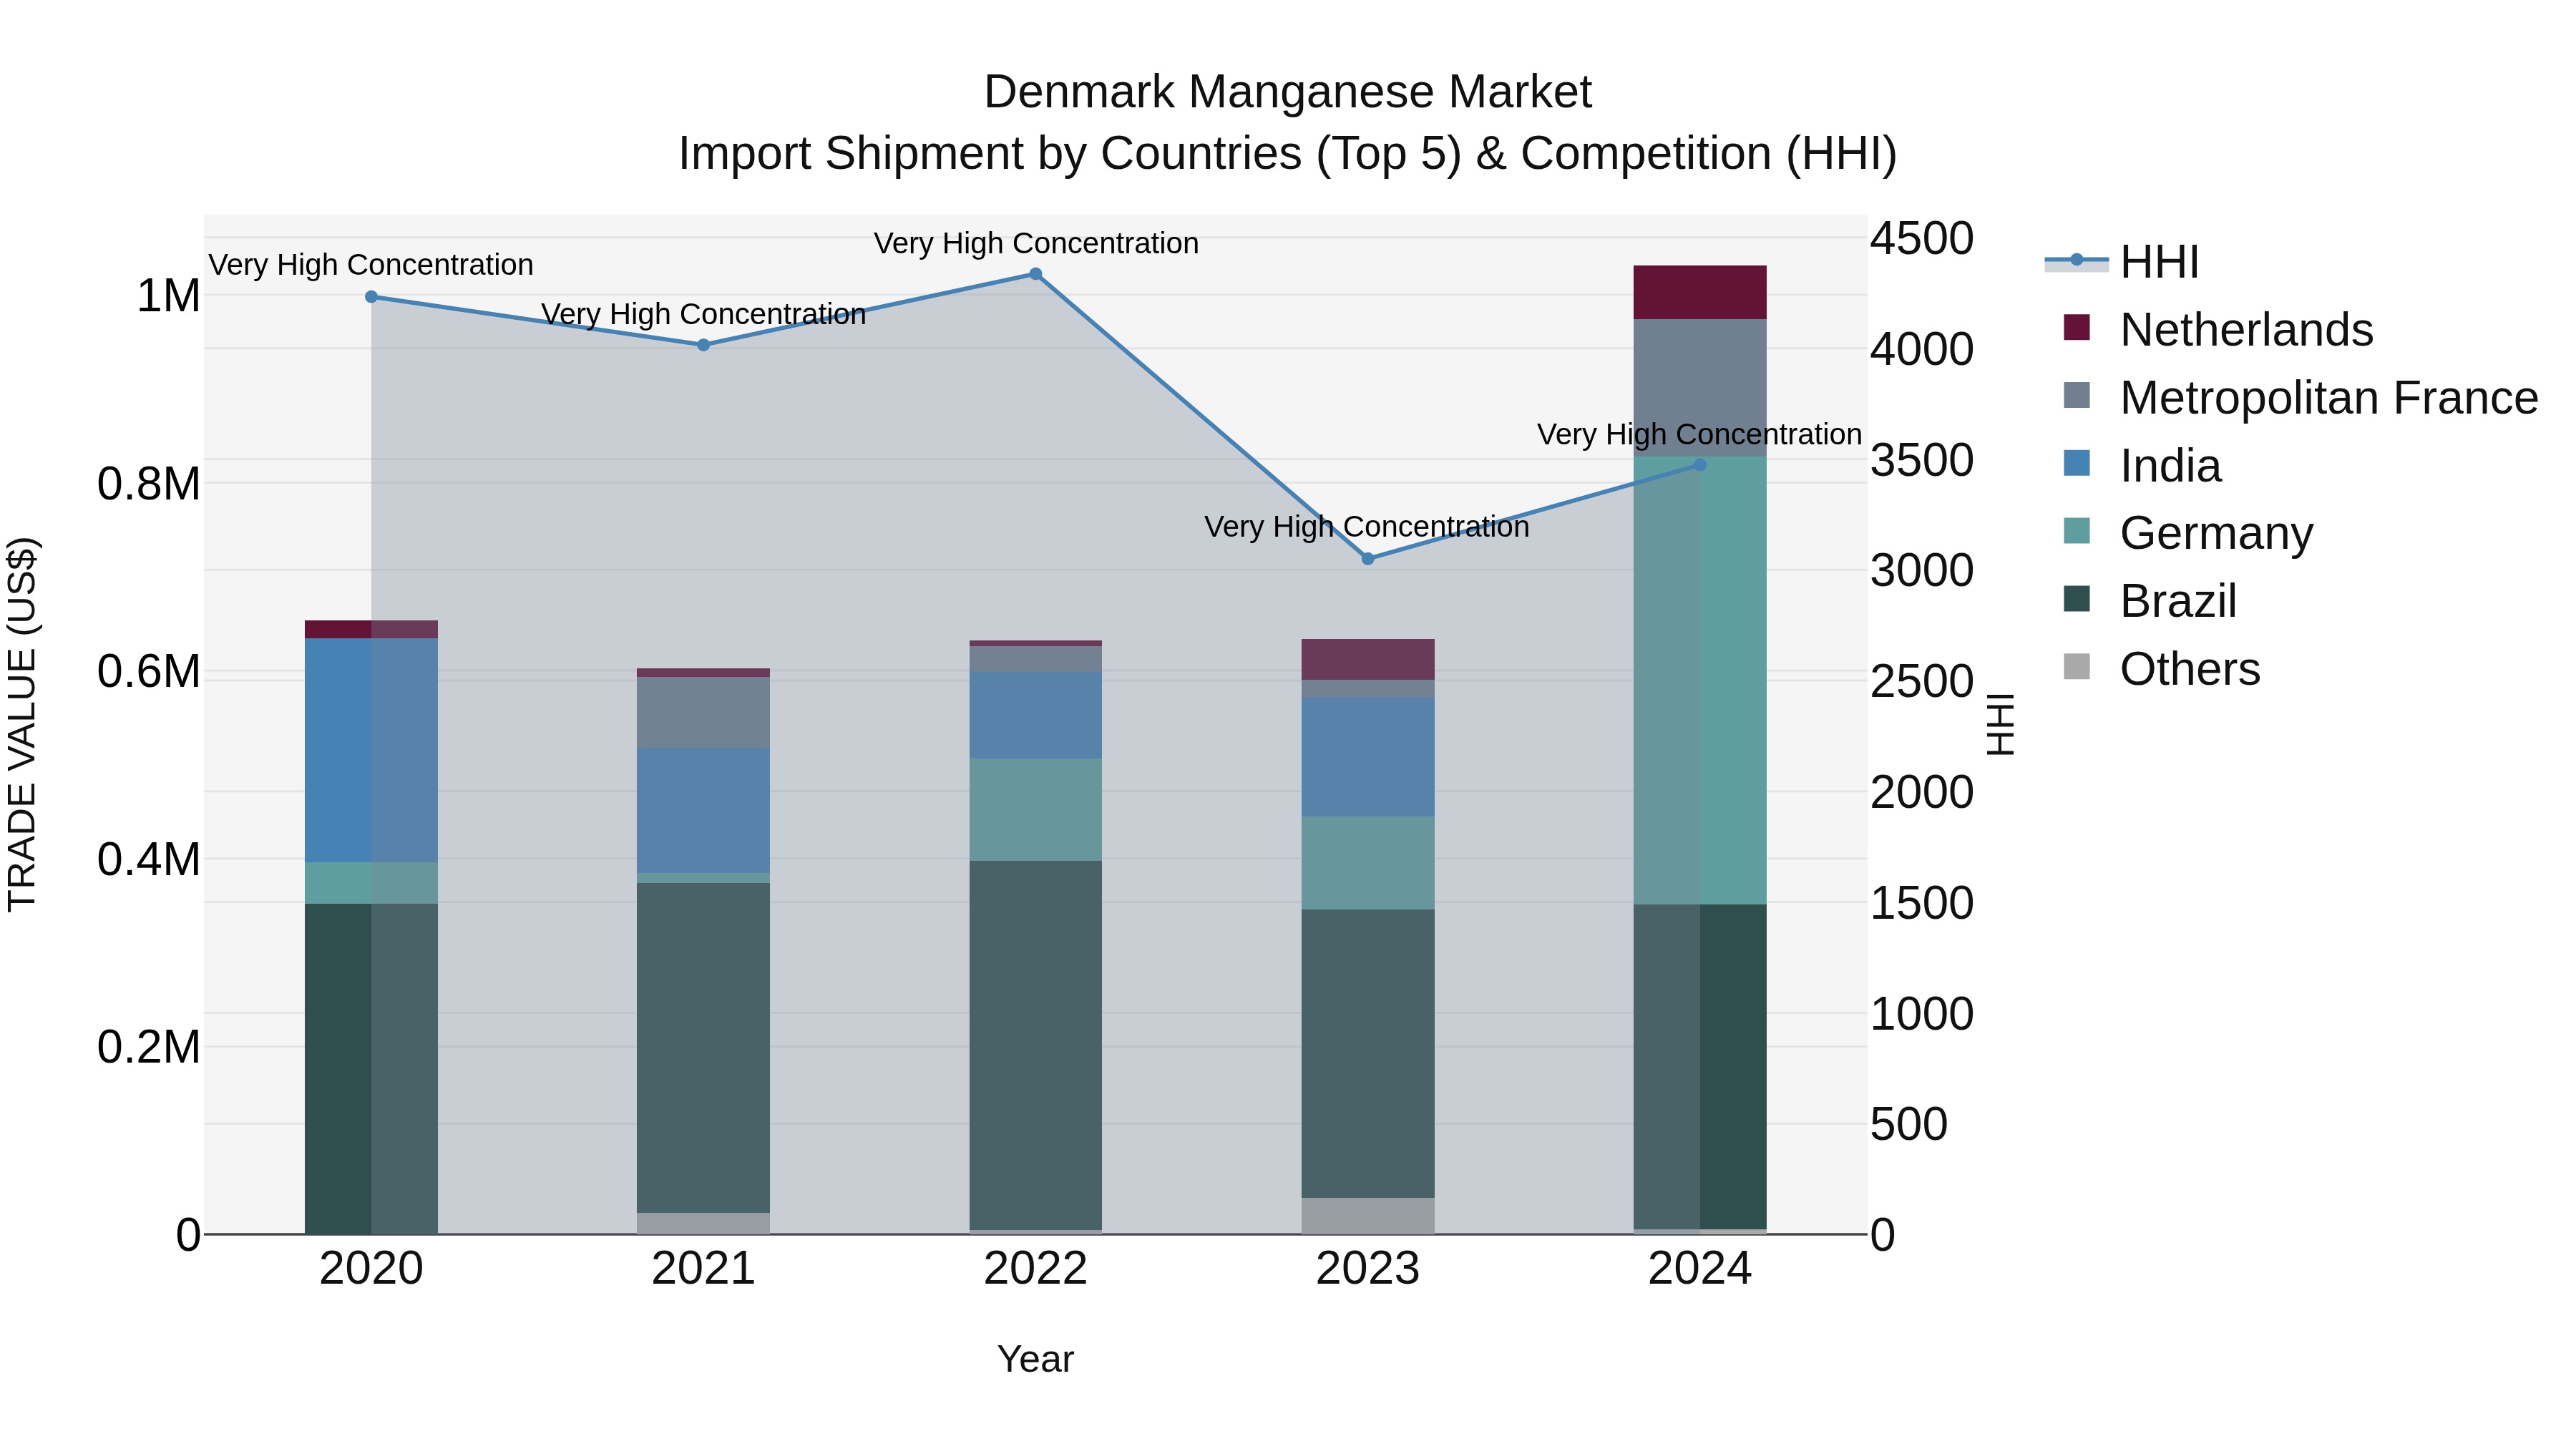This screenshot has height=1449, width=2576.
Task: Select the 2022 HHI data point
Action: 1035,274
